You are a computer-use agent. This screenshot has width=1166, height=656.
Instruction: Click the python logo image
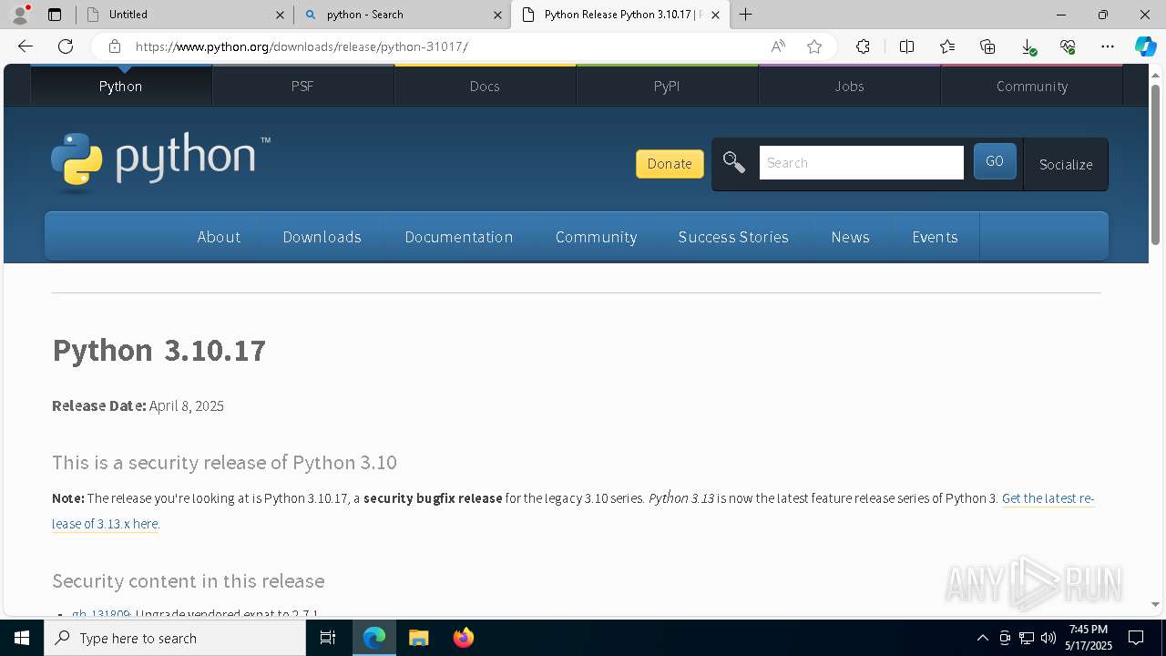160,160
